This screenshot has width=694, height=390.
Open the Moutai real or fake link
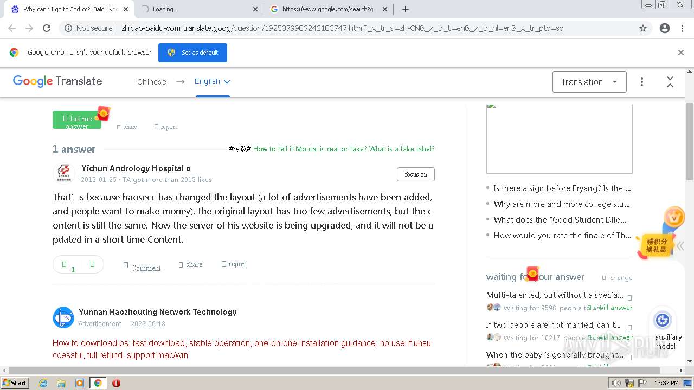(x=344, y=149)
